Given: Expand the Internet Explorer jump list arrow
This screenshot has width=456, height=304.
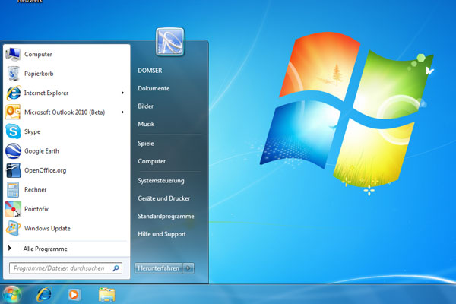Looking at the screenshot, I should point(122,93).
